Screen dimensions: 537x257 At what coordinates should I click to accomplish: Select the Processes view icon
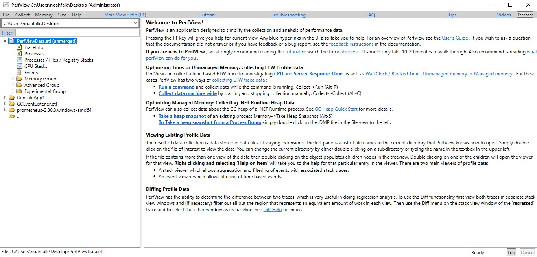tap(19, 53)
